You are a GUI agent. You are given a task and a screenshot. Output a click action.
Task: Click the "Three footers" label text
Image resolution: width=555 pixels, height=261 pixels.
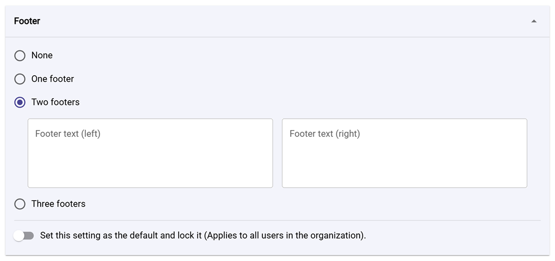[x=58, y=204]
